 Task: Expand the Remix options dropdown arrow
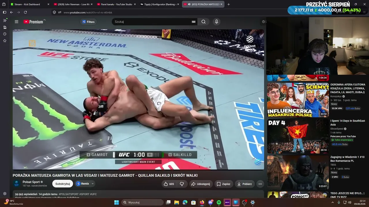click(x=93, y=184)
